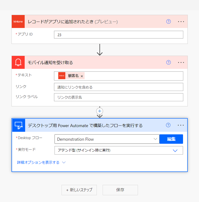Select the 顧客名 token text
This screenshot has width=199, height=202.
pyautogui.click(x=73, y=76)
